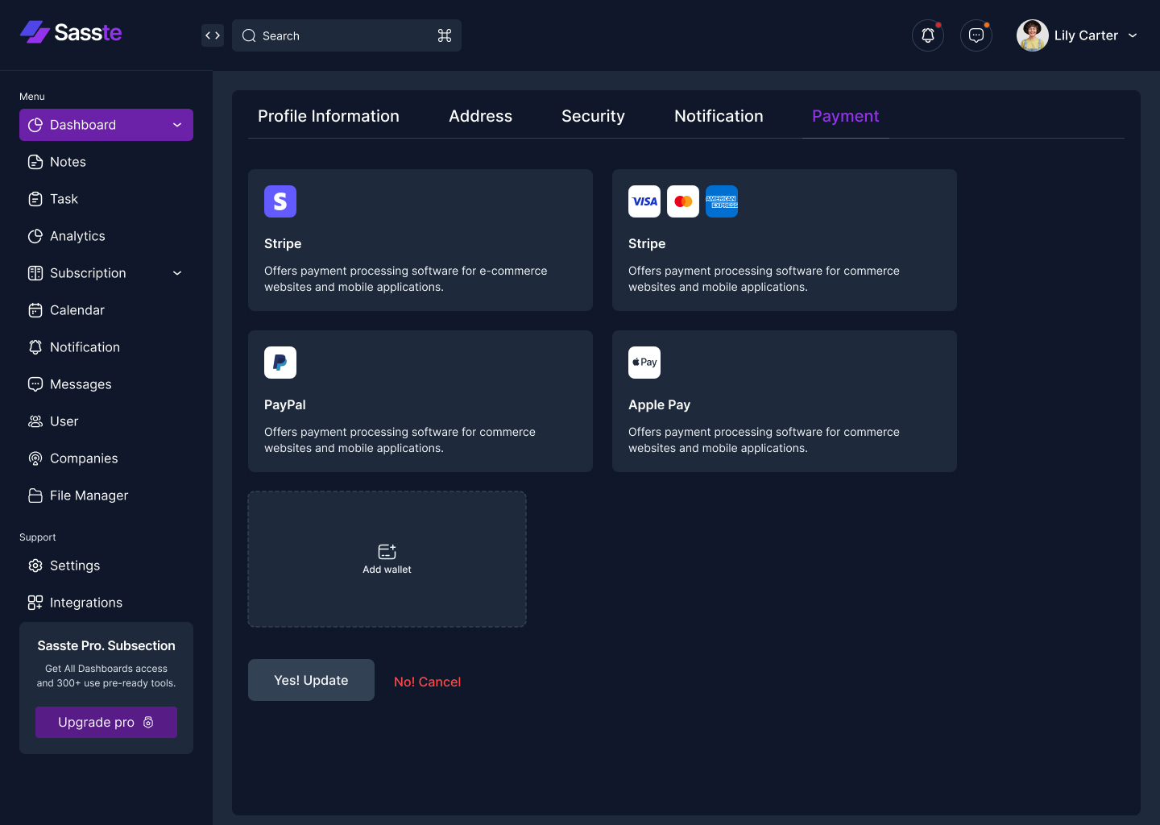Viewport: 1160px width, 825px height.
Task: Click the Analytics chart icon
Action: pyautogui.click(x=35, y=236)
